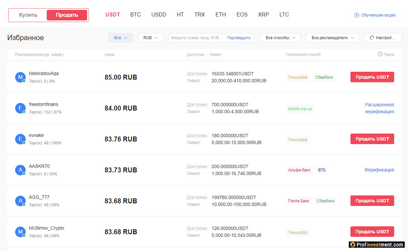408x251 pixels.
Task: Sell USDT to AGG_777
Action: click(372, 201)
